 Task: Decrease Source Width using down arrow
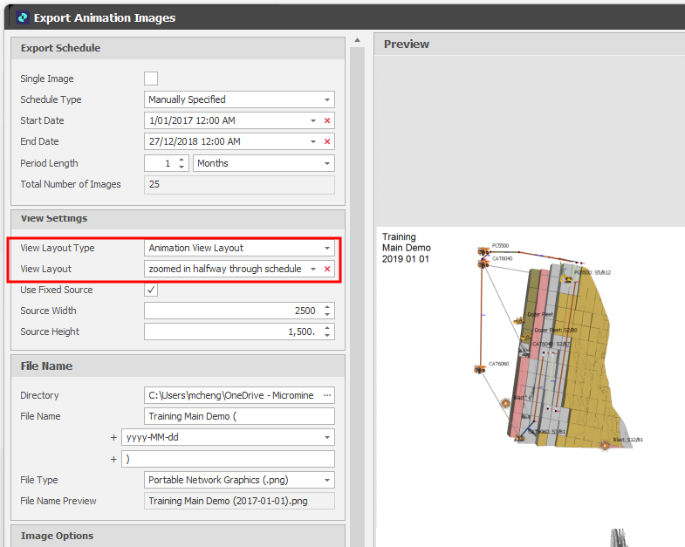(327, 315)
